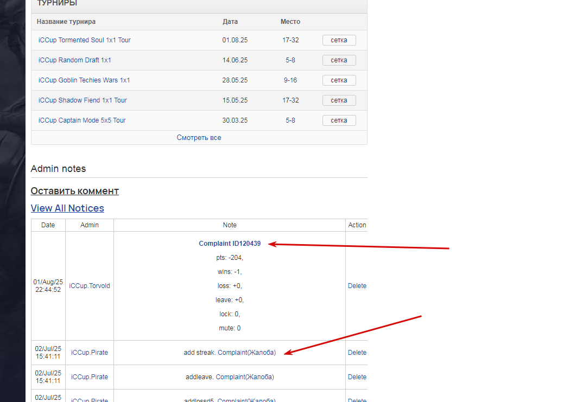Open iCCup Captain Mode 5x5 Tour link
563x402 pixels.
[82, 120]
